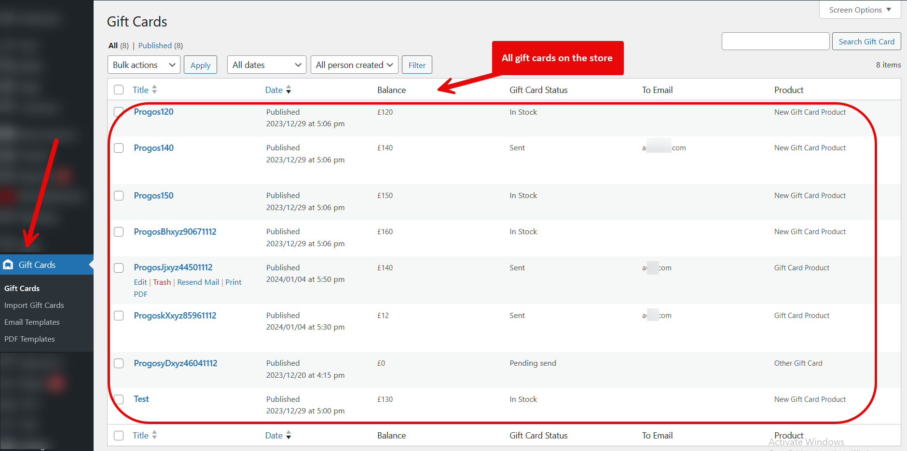Click the £12 balance cell

pos(383,315)
